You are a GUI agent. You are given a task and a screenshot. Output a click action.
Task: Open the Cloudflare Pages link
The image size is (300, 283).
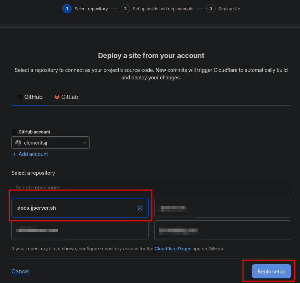173,249
